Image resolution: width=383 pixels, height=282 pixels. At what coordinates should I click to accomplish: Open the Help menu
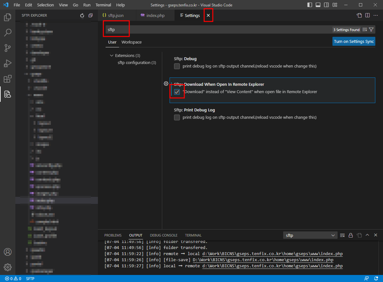(120, 5)
